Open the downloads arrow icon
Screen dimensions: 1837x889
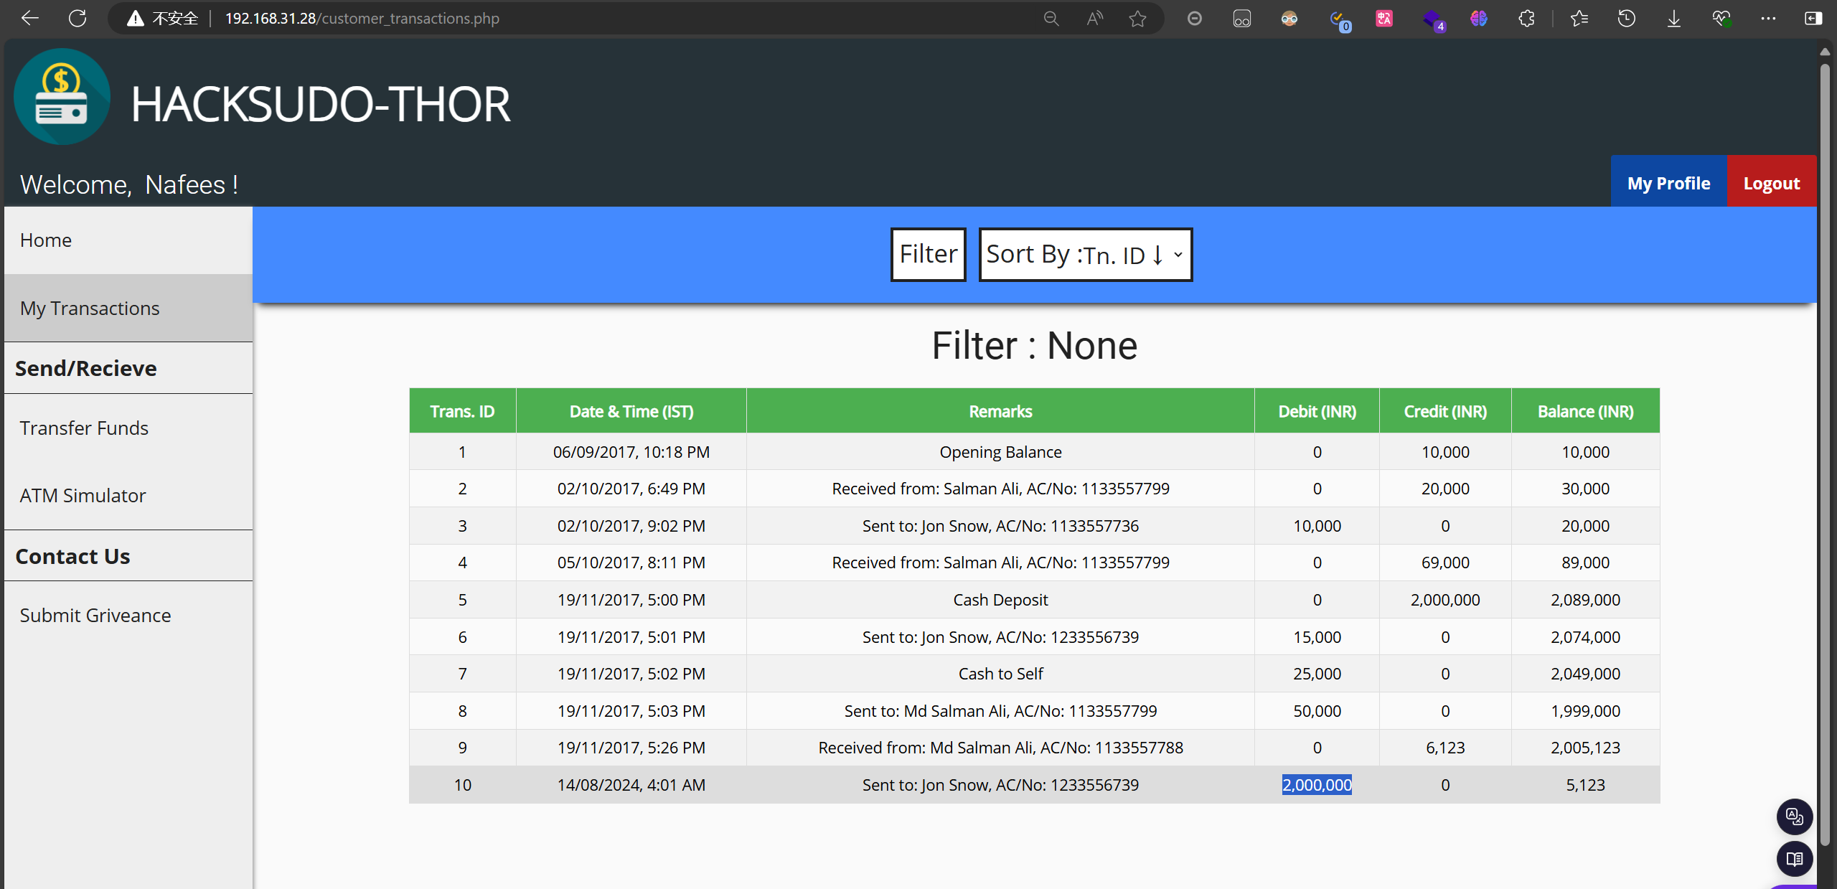pos(1674,18)
